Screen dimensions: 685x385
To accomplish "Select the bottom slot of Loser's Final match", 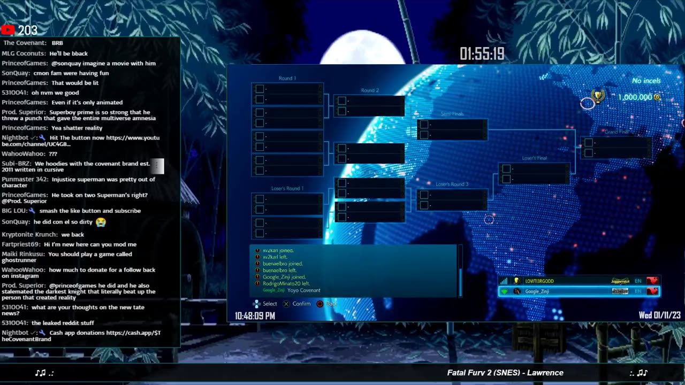I will click(534, 179).
